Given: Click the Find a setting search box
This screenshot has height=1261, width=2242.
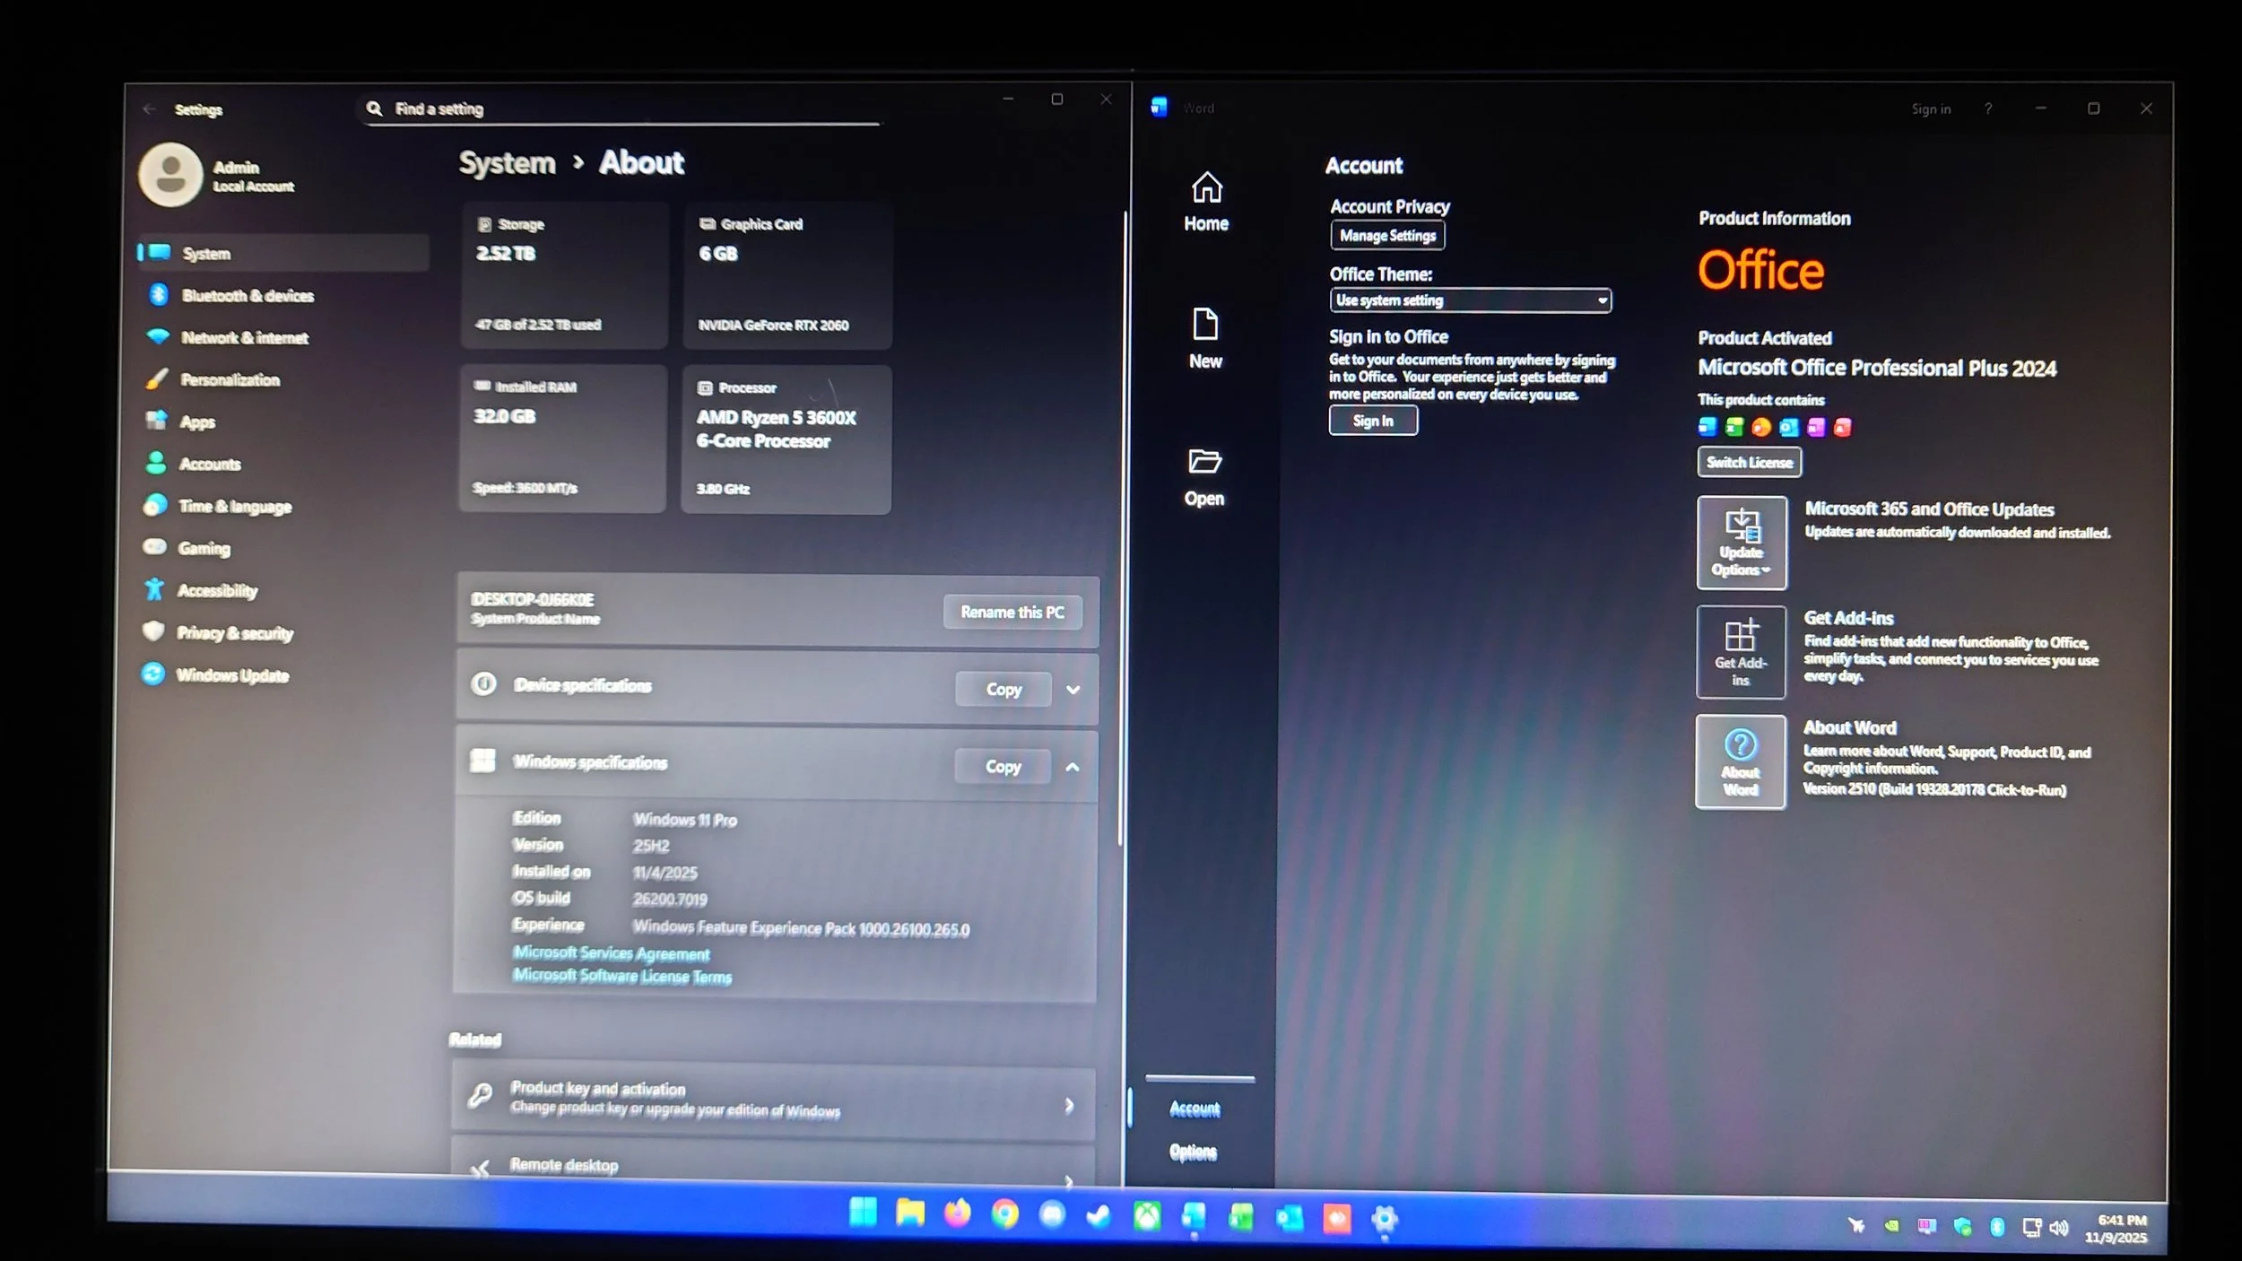Looking at the screenshot, I should coord(619,109).
